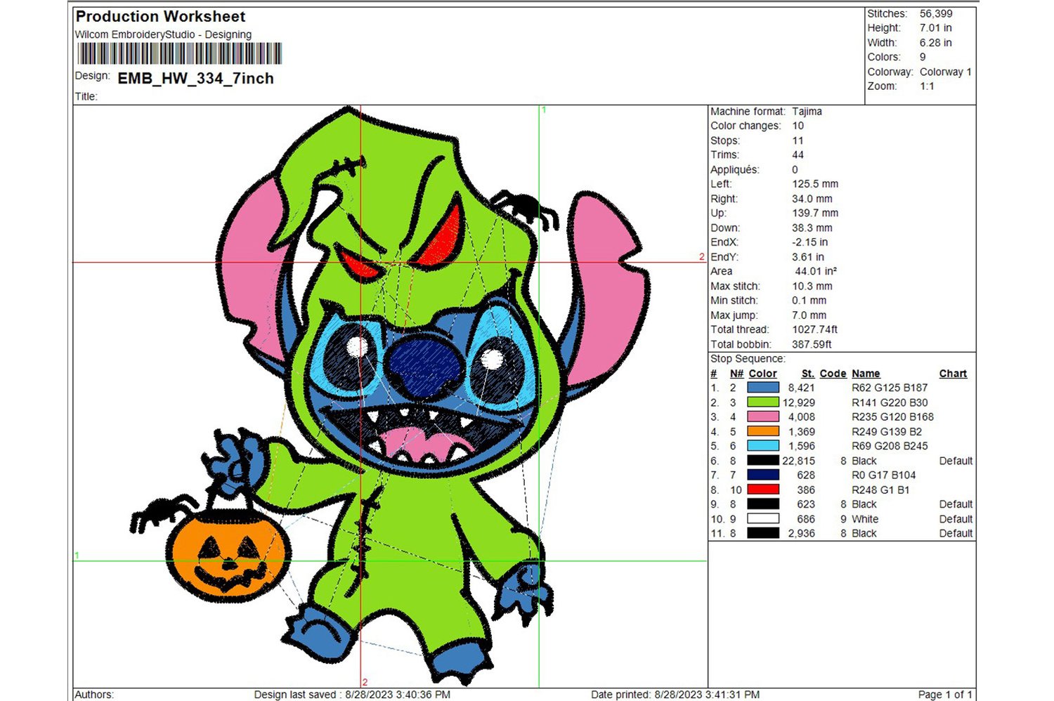Select the cyan R69 G208 B245 swatch

tap(763, 446)
